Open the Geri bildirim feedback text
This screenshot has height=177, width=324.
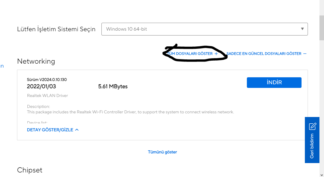(x=312, y=146)
